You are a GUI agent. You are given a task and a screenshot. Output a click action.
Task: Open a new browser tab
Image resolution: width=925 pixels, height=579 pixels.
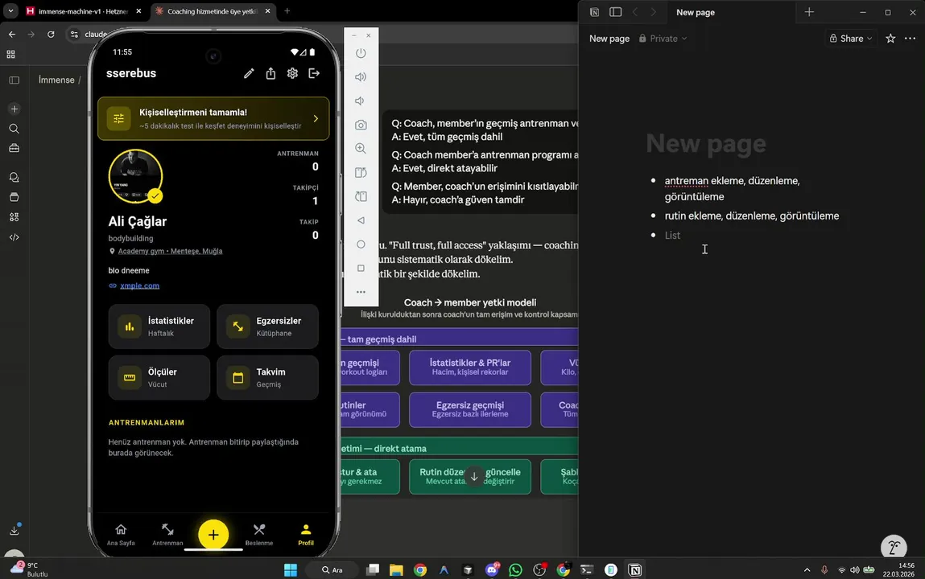pos(287,11)
